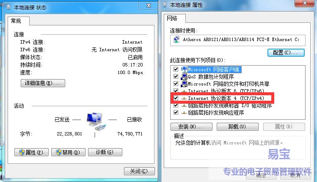The width and height of the screenshot is (317, 182).
Task: Select Internet 协议版本 4 (TCP/IPv4) list item
Action: [222, 98]
